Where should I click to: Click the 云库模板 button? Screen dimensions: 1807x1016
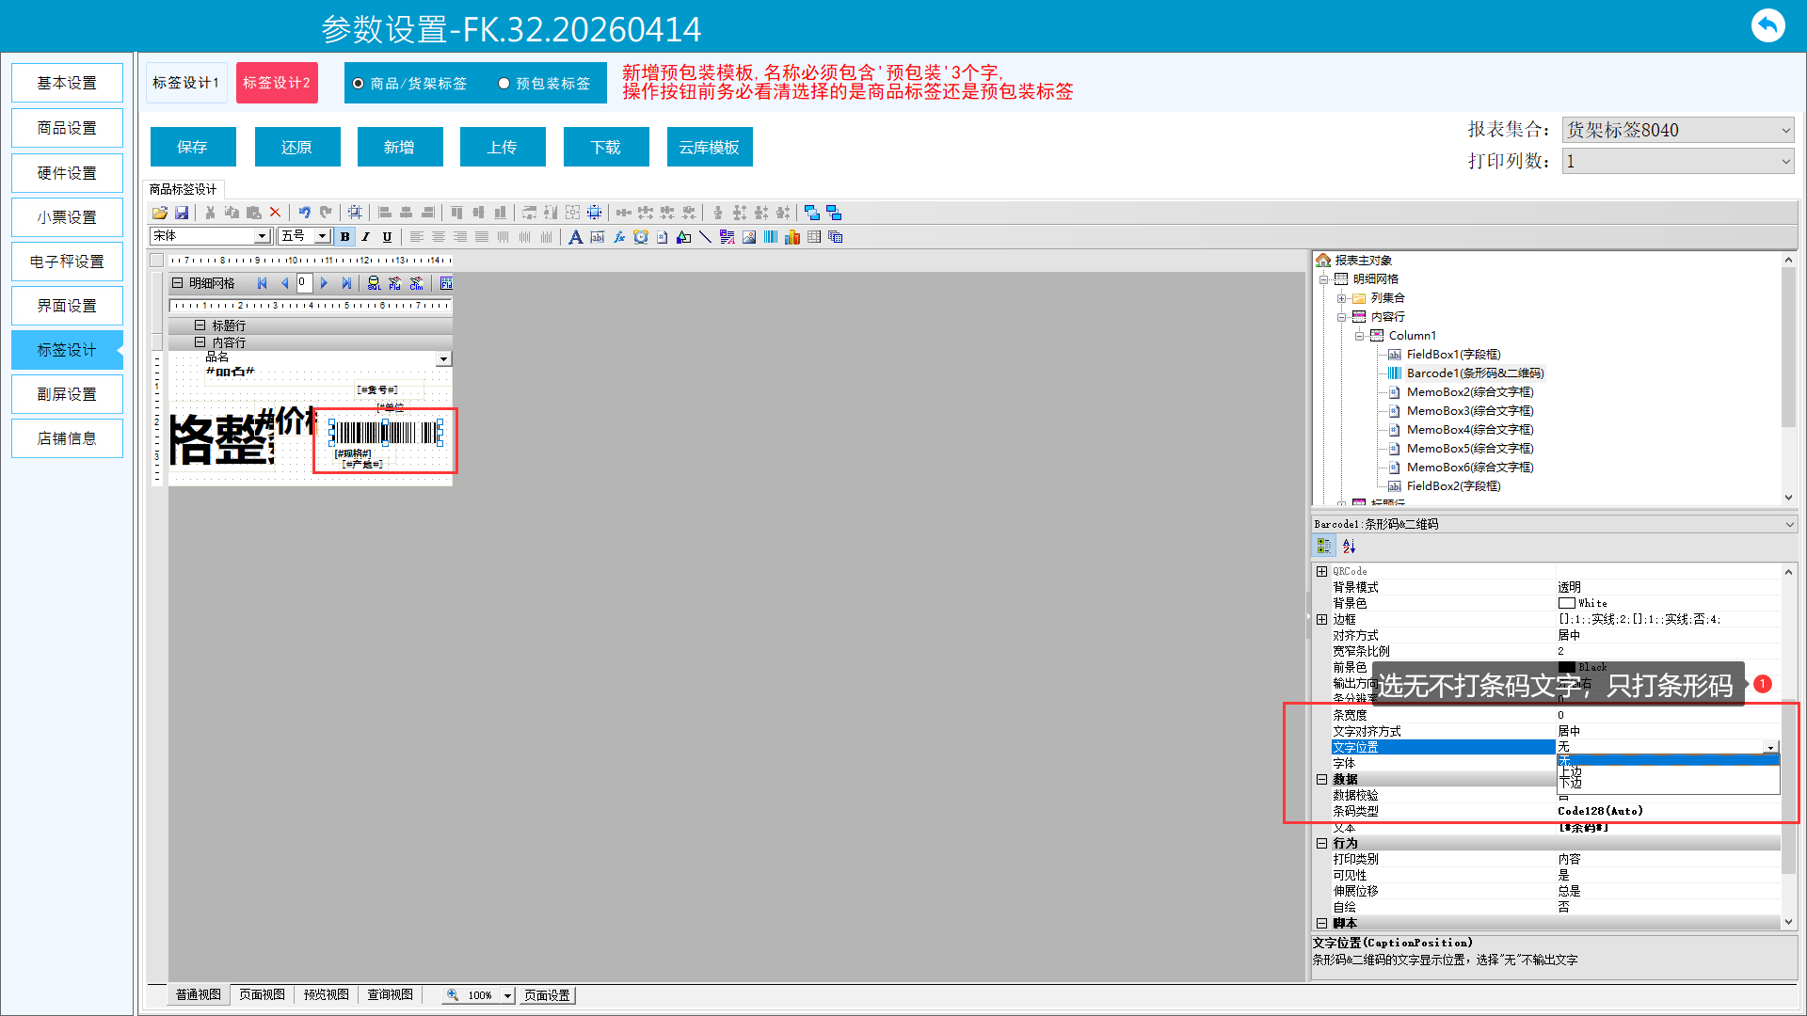click(x=709, y=148)
